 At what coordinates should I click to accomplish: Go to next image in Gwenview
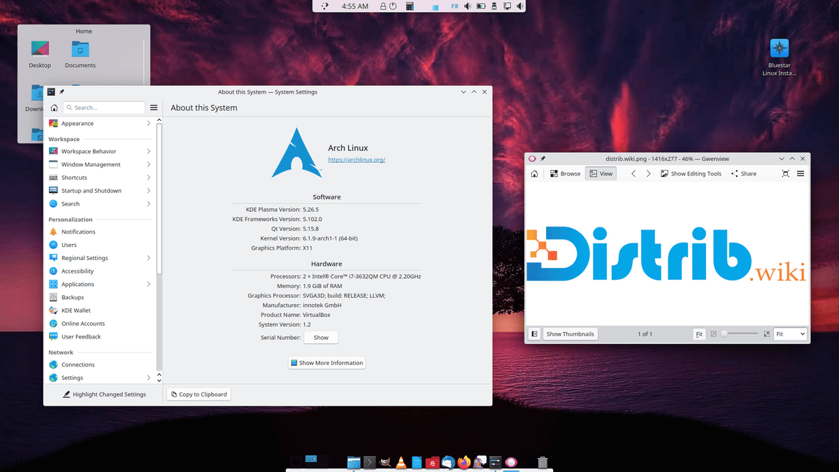point(648,173)
